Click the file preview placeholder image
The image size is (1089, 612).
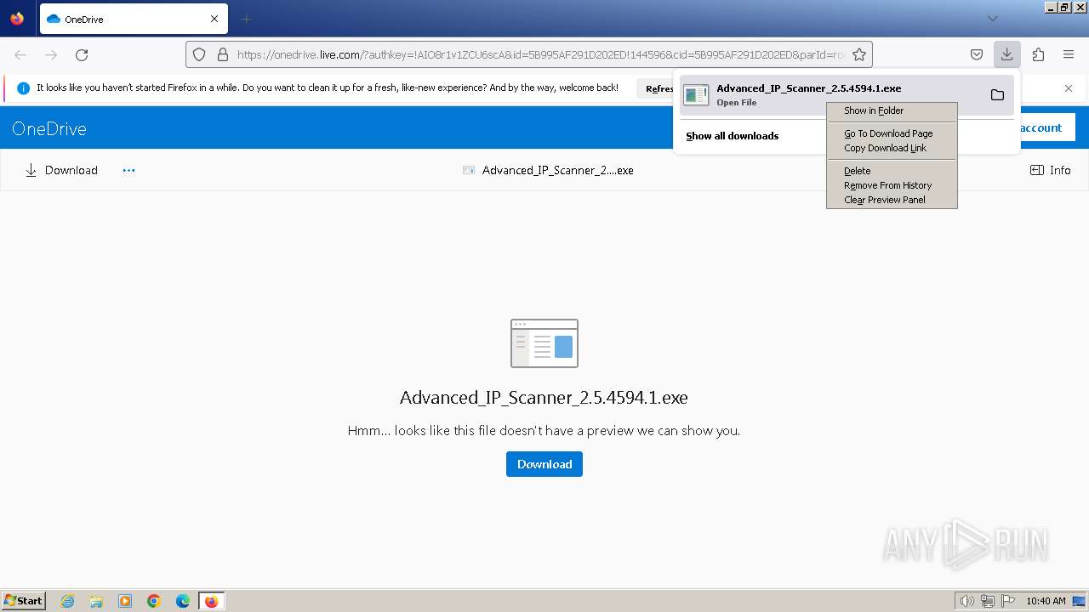click(x=544, y=343)
